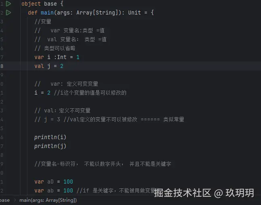Click the "var aD = 100" line
Image resolution: width=261 pixels, height=205 pixels.
pyautogui.click(x=53, y=182)
